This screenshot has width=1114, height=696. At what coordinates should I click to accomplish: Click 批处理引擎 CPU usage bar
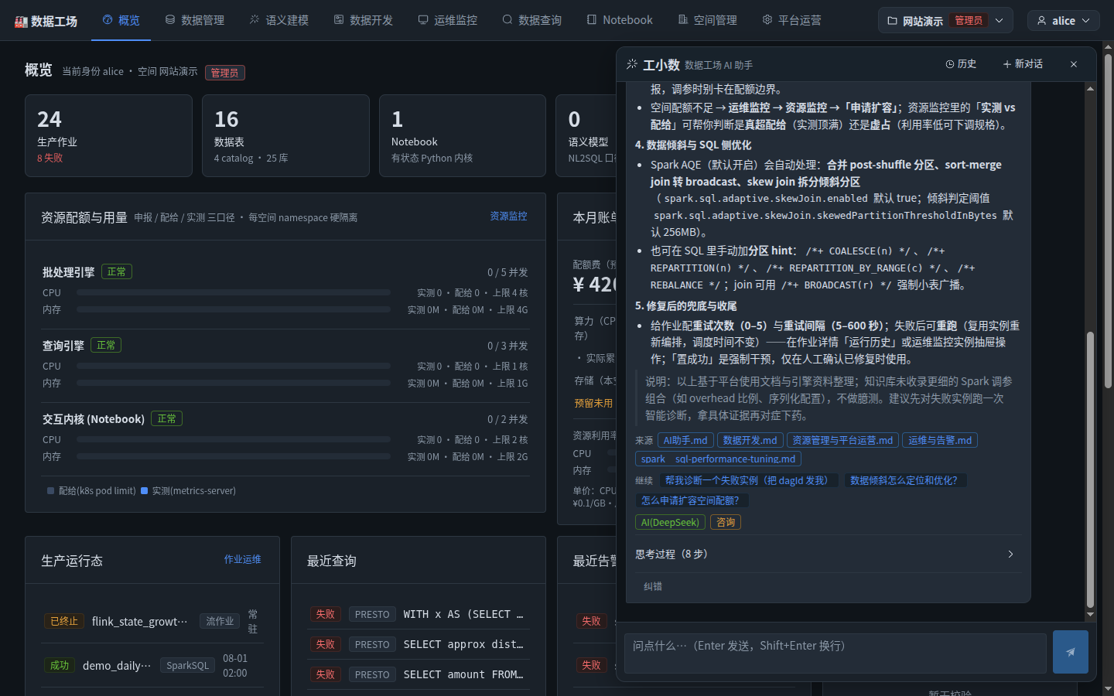click(233, 293)
